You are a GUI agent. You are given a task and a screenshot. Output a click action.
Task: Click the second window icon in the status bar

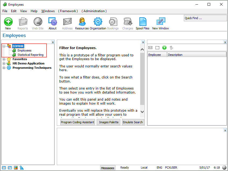10,168
